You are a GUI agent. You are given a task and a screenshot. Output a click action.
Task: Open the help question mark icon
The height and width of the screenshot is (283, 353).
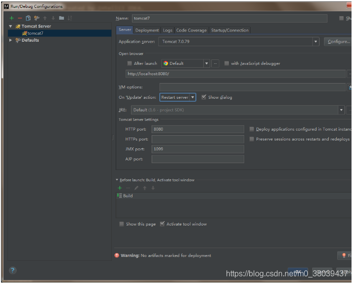click(x=13, y=270)
